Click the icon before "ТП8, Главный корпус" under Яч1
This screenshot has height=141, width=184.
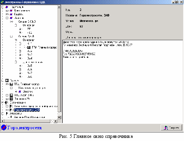pos(29,47)
